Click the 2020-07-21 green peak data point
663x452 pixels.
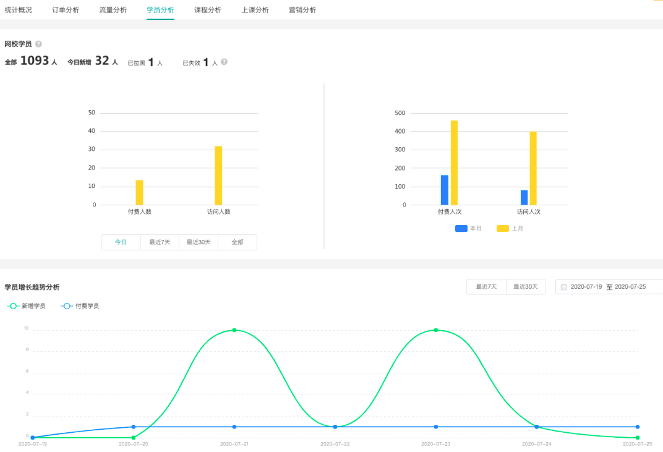[234, 330]
